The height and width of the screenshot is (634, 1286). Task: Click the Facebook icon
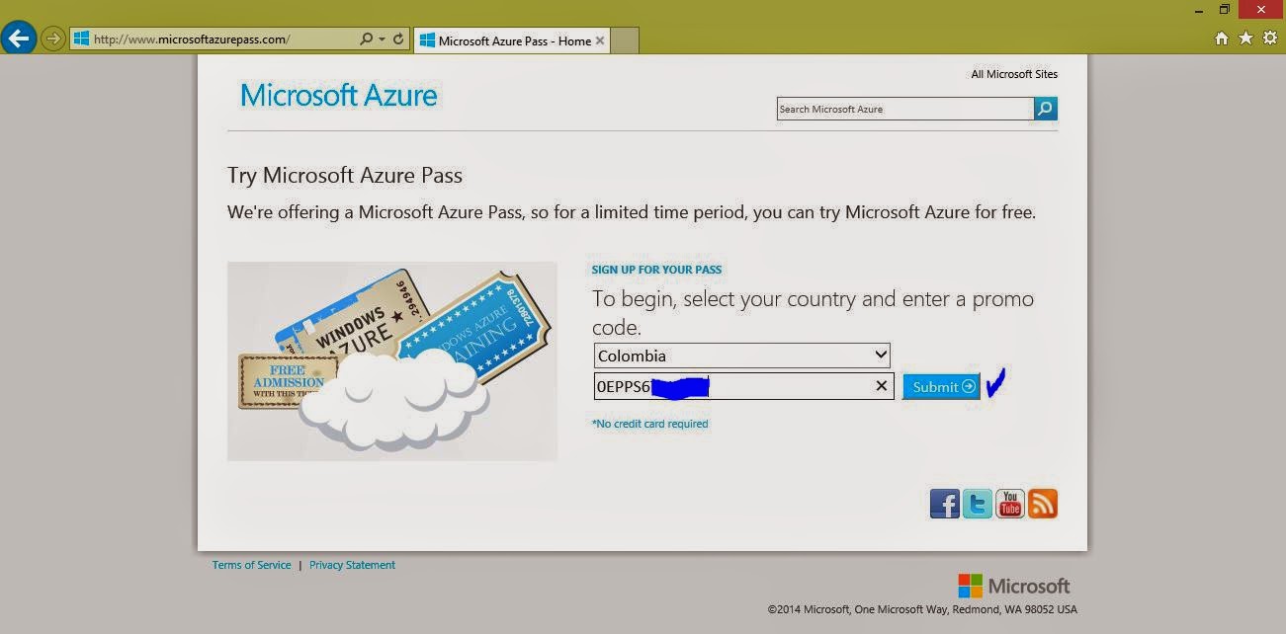944,504
